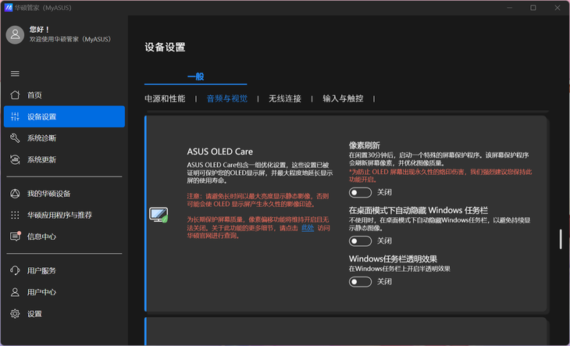Collapse sidebar with hamburger menu icon
The height and width of the screenshot is (346, 570).
pyautogui.click(x=15, y=73)
